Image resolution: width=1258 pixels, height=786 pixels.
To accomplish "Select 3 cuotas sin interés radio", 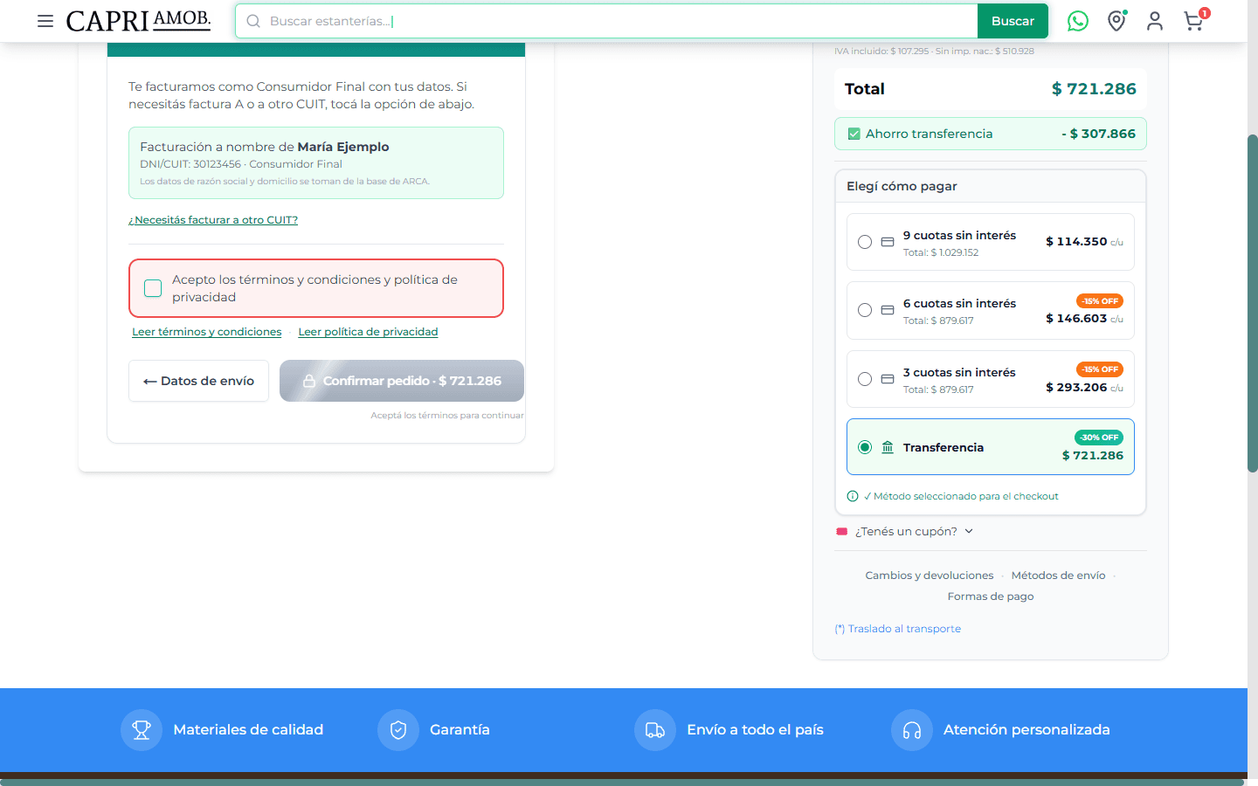I will [865, 379].
